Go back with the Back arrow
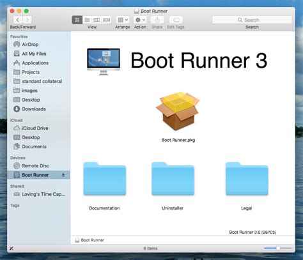The image size is (303, 260). tap(18, 20)
